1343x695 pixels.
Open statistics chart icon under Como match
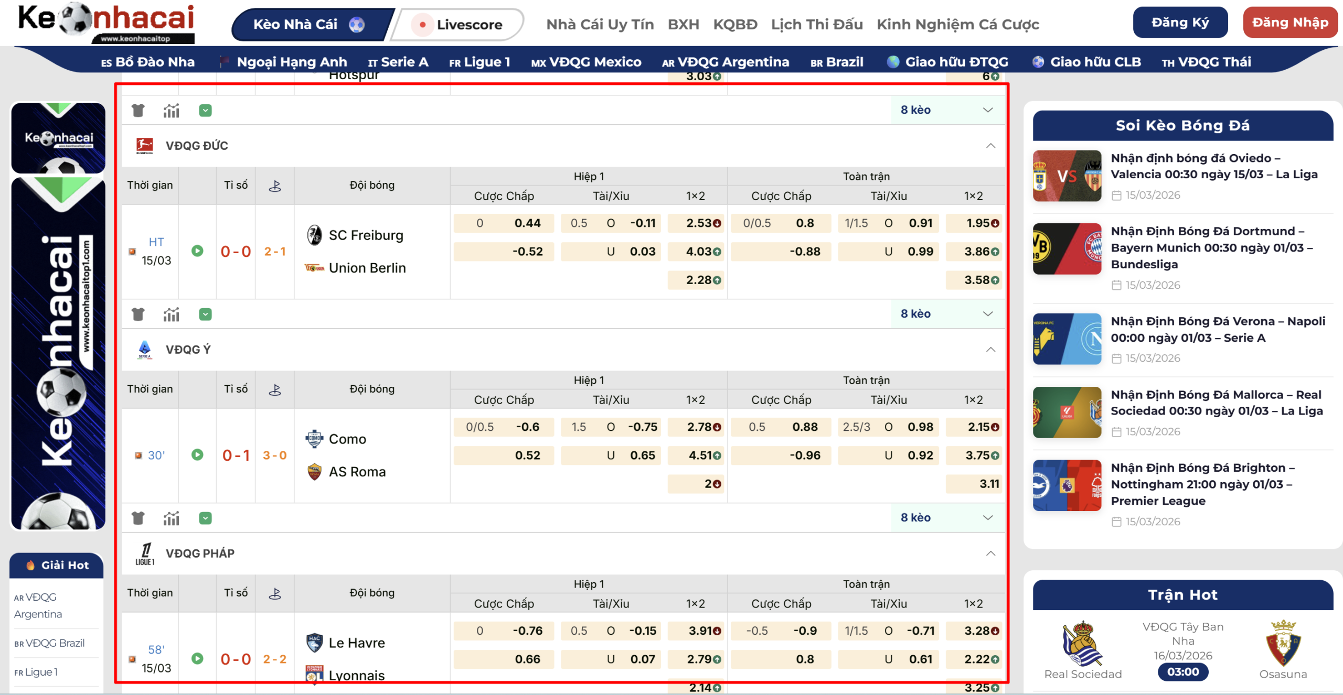coord(171,518)
